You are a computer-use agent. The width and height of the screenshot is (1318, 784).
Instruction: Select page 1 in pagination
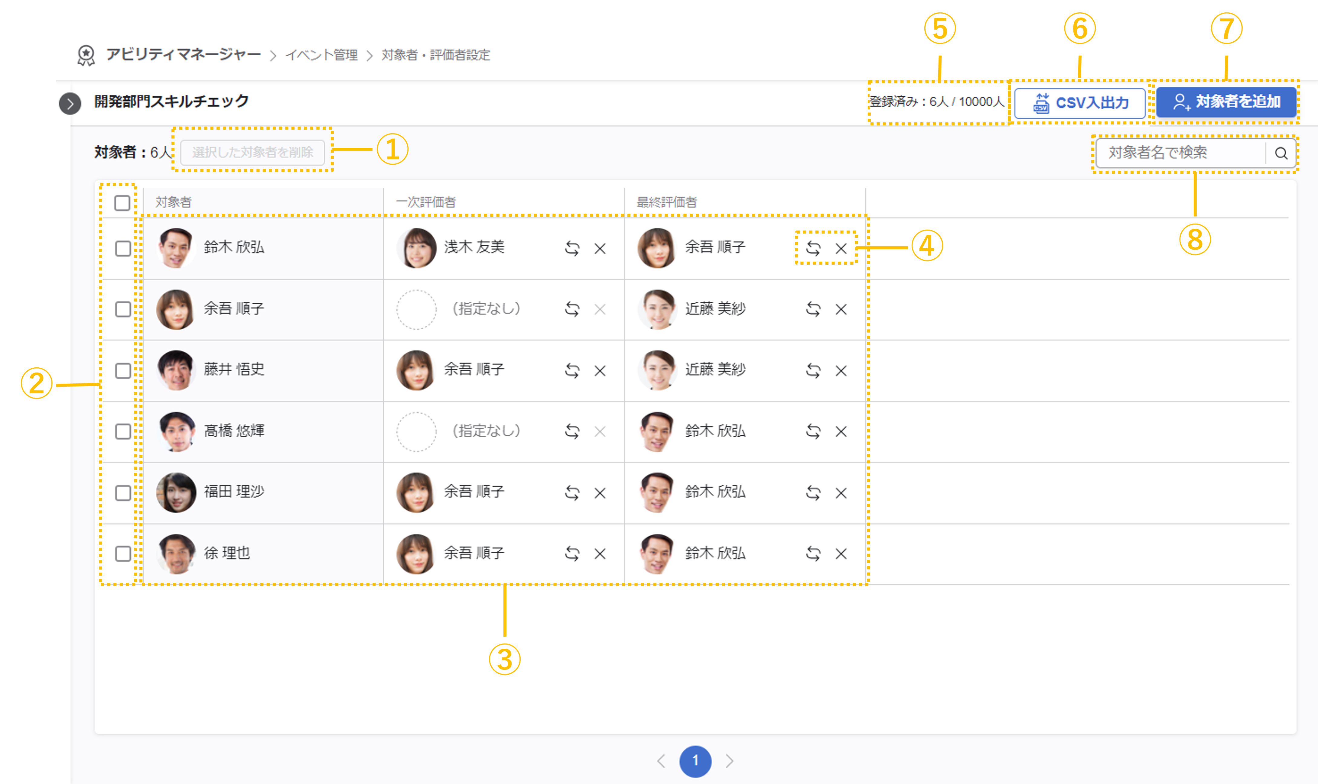[695, 761]
